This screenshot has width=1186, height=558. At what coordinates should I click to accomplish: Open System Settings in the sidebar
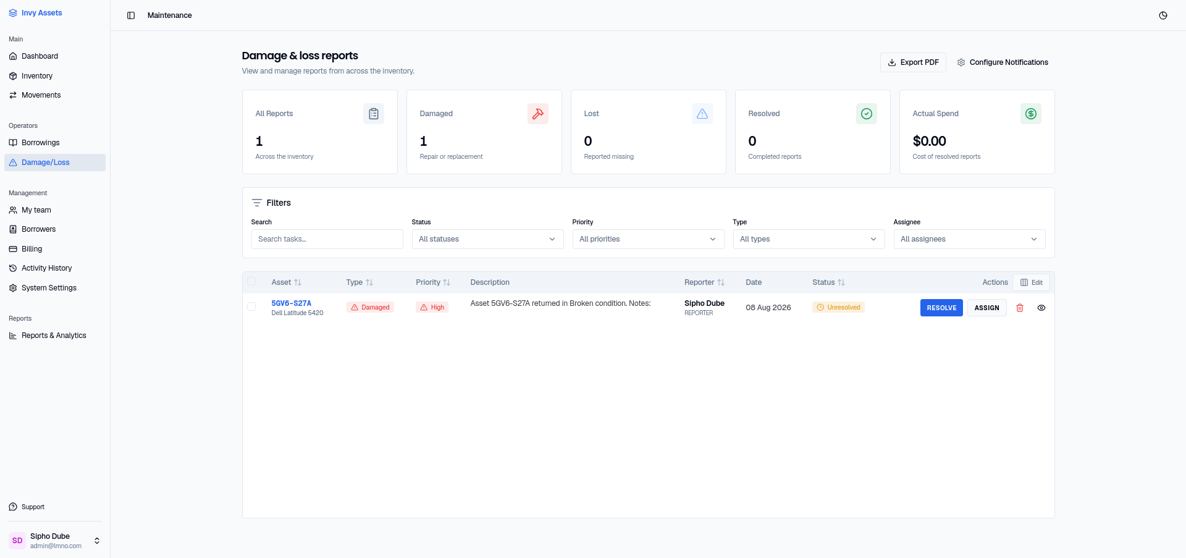tap(55, 288)
